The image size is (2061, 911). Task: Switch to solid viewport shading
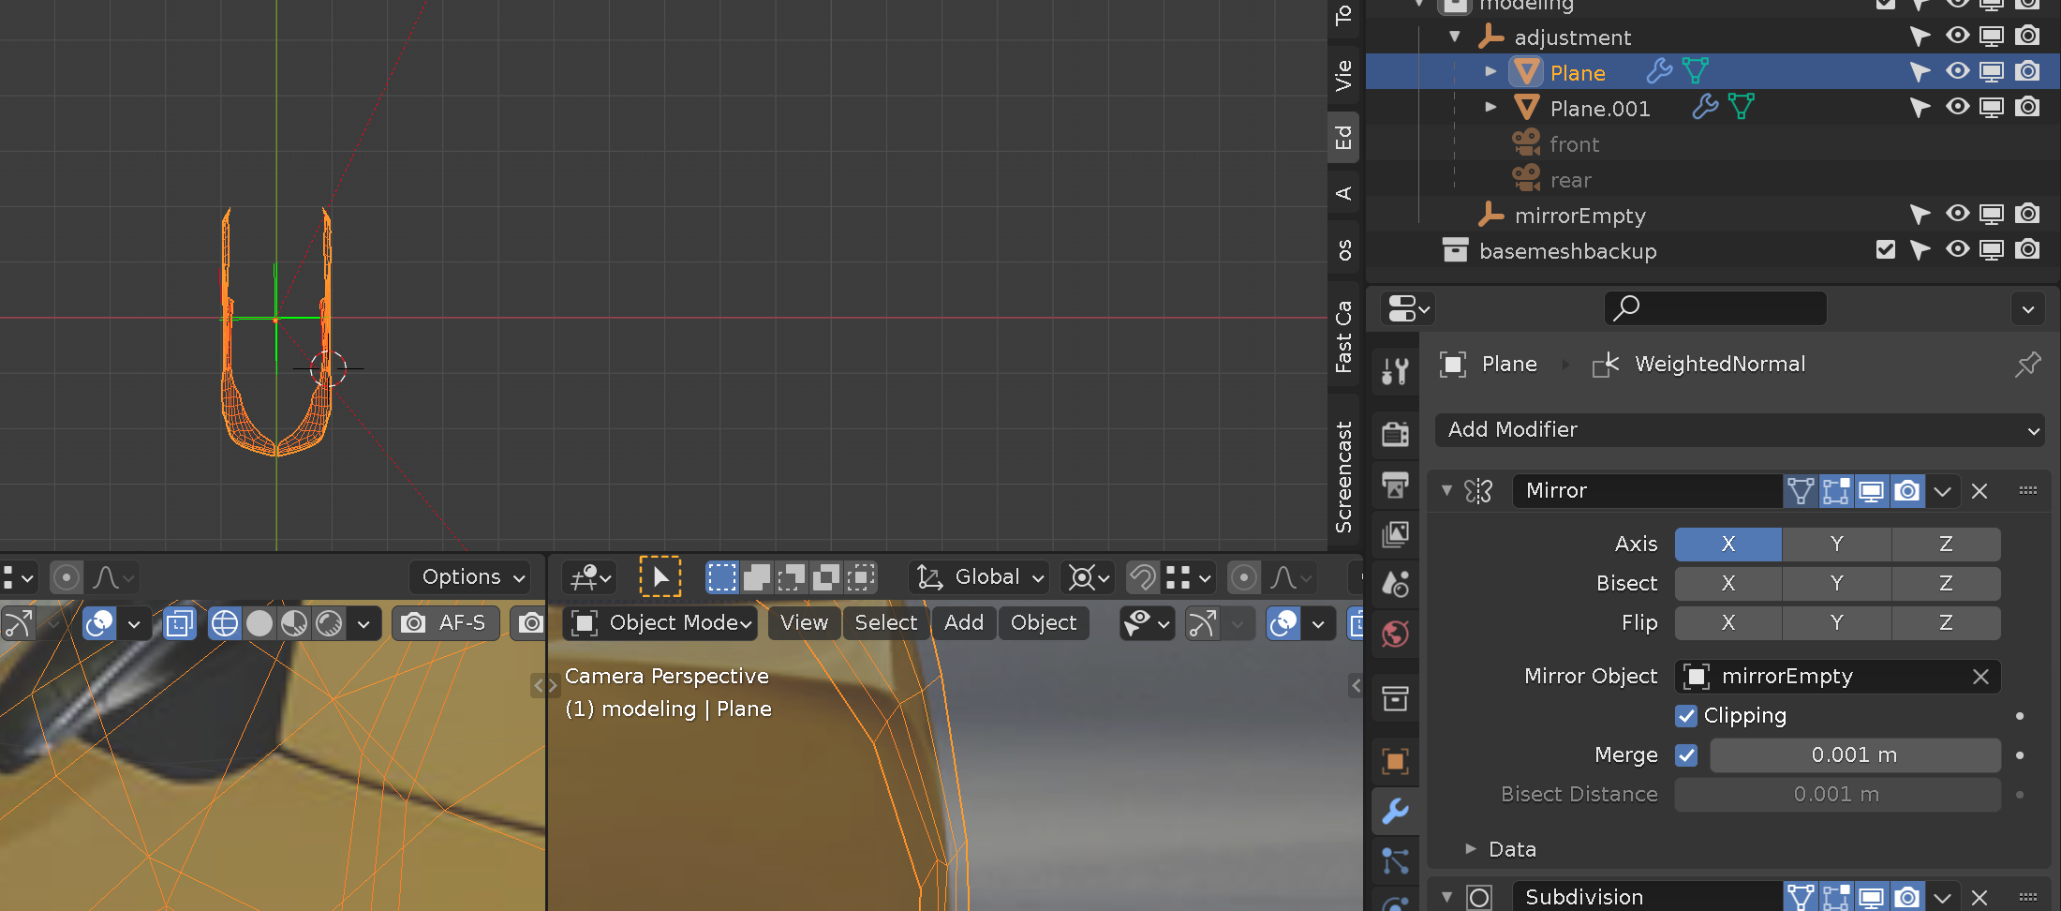[259, 623]
